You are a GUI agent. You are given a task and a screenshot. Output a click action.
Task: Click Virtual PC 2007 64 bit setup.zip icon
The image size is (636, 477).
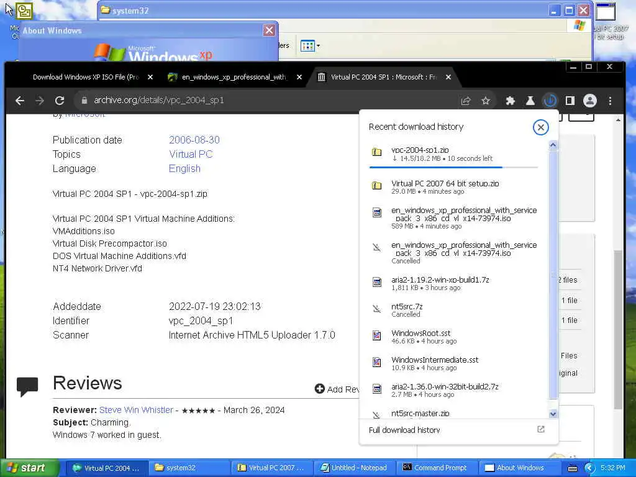[377, 185]
